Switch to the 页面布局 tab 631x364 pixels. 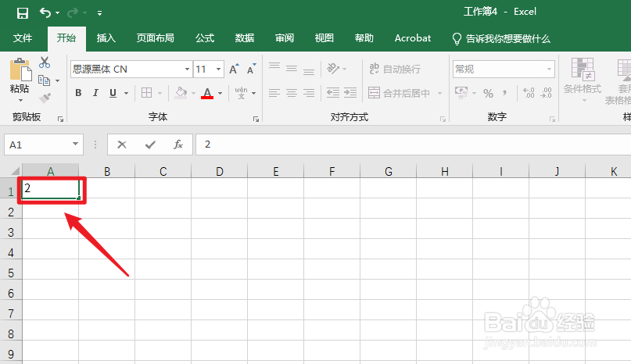click(x=156, y=38)
